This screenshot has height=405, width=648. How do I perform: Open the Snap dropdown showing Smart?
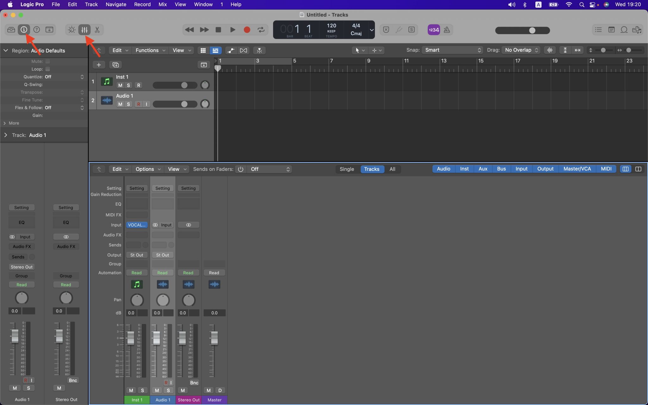tap(452, 50)
